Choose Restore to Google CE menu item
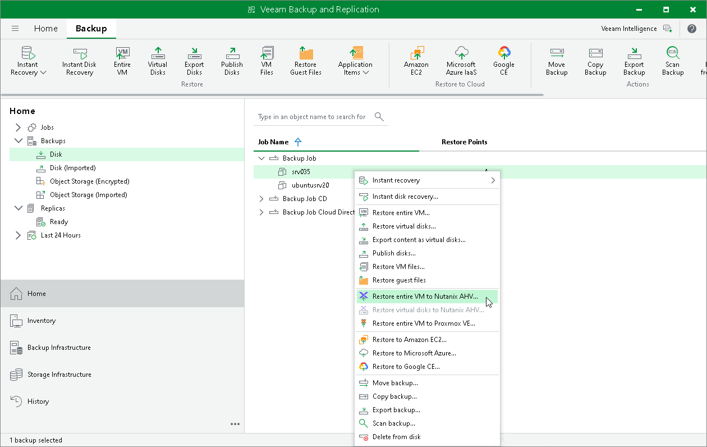Screen dimensions: 707x447 427,367
